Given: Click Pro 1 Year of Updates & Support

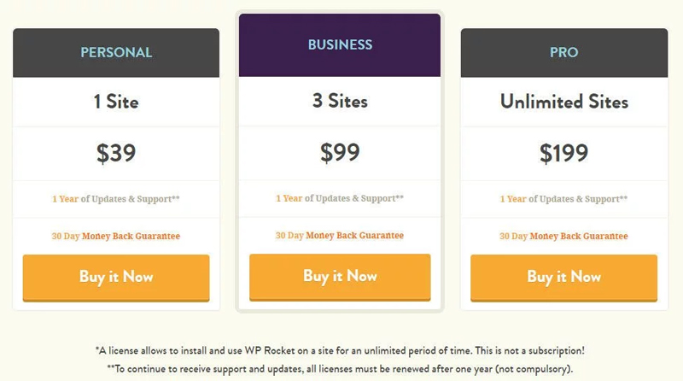Looking at the screenshot, I should 563,199.
